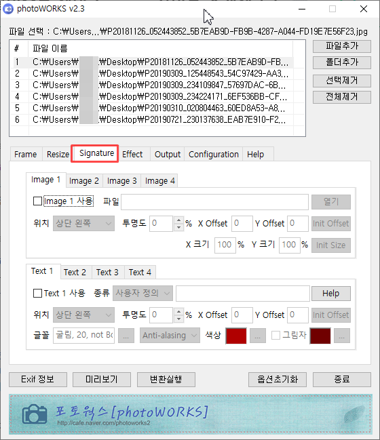Click the X 크기 percentage field

click(225, 245)
